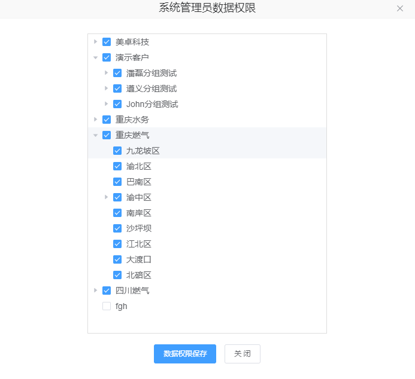
Task: Uncheck the 九龙坡区 checkbox
Action: coord(117,151)
